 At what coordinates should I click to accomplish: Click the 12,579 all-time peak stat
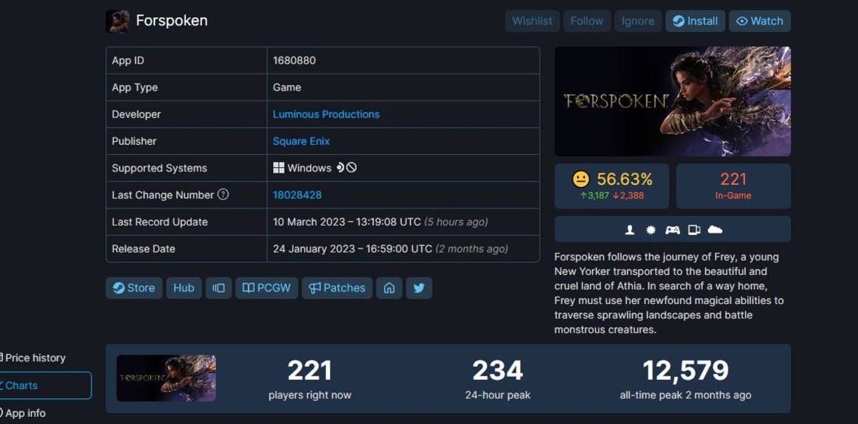[685, 378]
